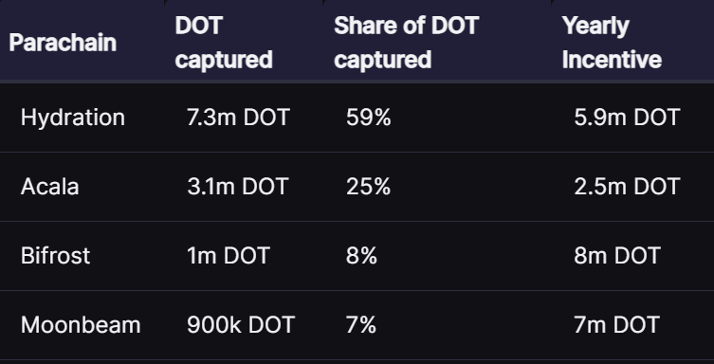
Task: Click the 59% share value
Action: pyautogui.click(x=369, y=118)
